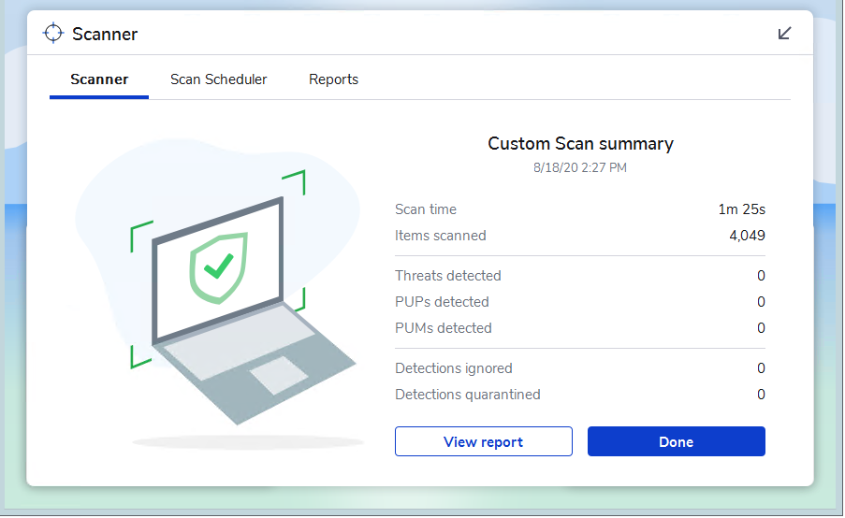Click the Done button
The width and height of the screenshot is (845, 518).
tap(676, 441)
